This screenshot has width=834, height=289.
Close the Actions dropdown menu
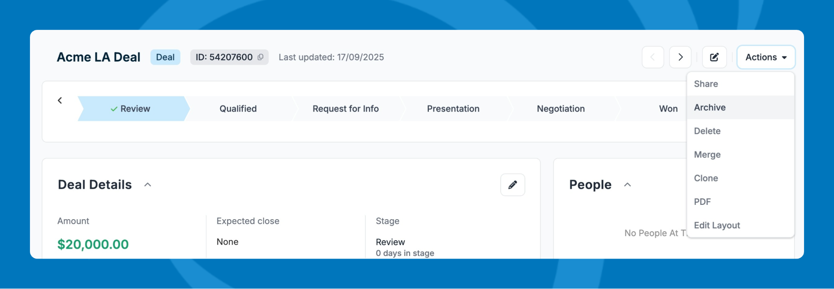click(x=765, y=57)
